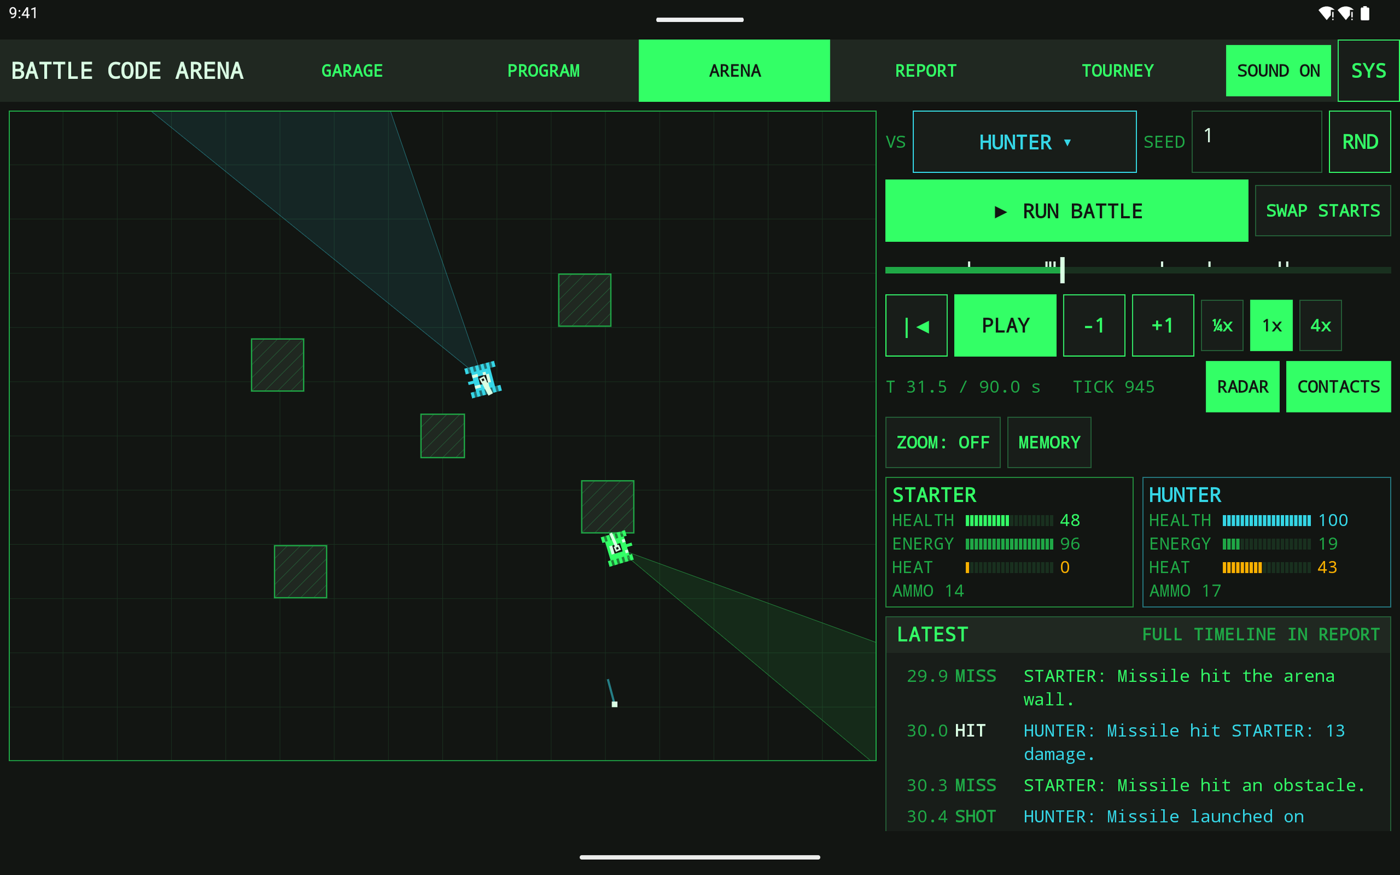Toggle the SOUND ON button
1400x875 pixels.
(x=1278, y=71)
